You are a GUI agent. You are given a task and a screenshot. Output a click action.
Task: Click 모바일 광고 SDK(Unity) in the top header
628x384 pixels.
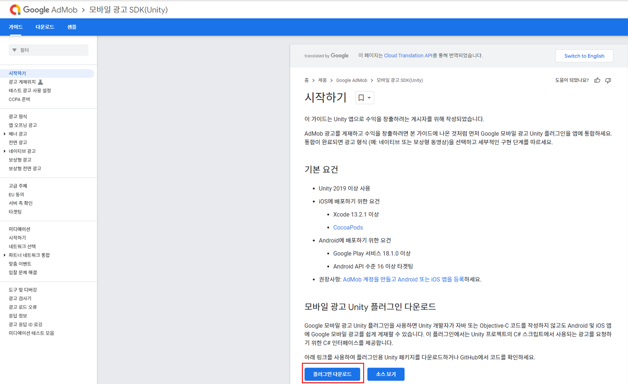click(x=128, y=10)
